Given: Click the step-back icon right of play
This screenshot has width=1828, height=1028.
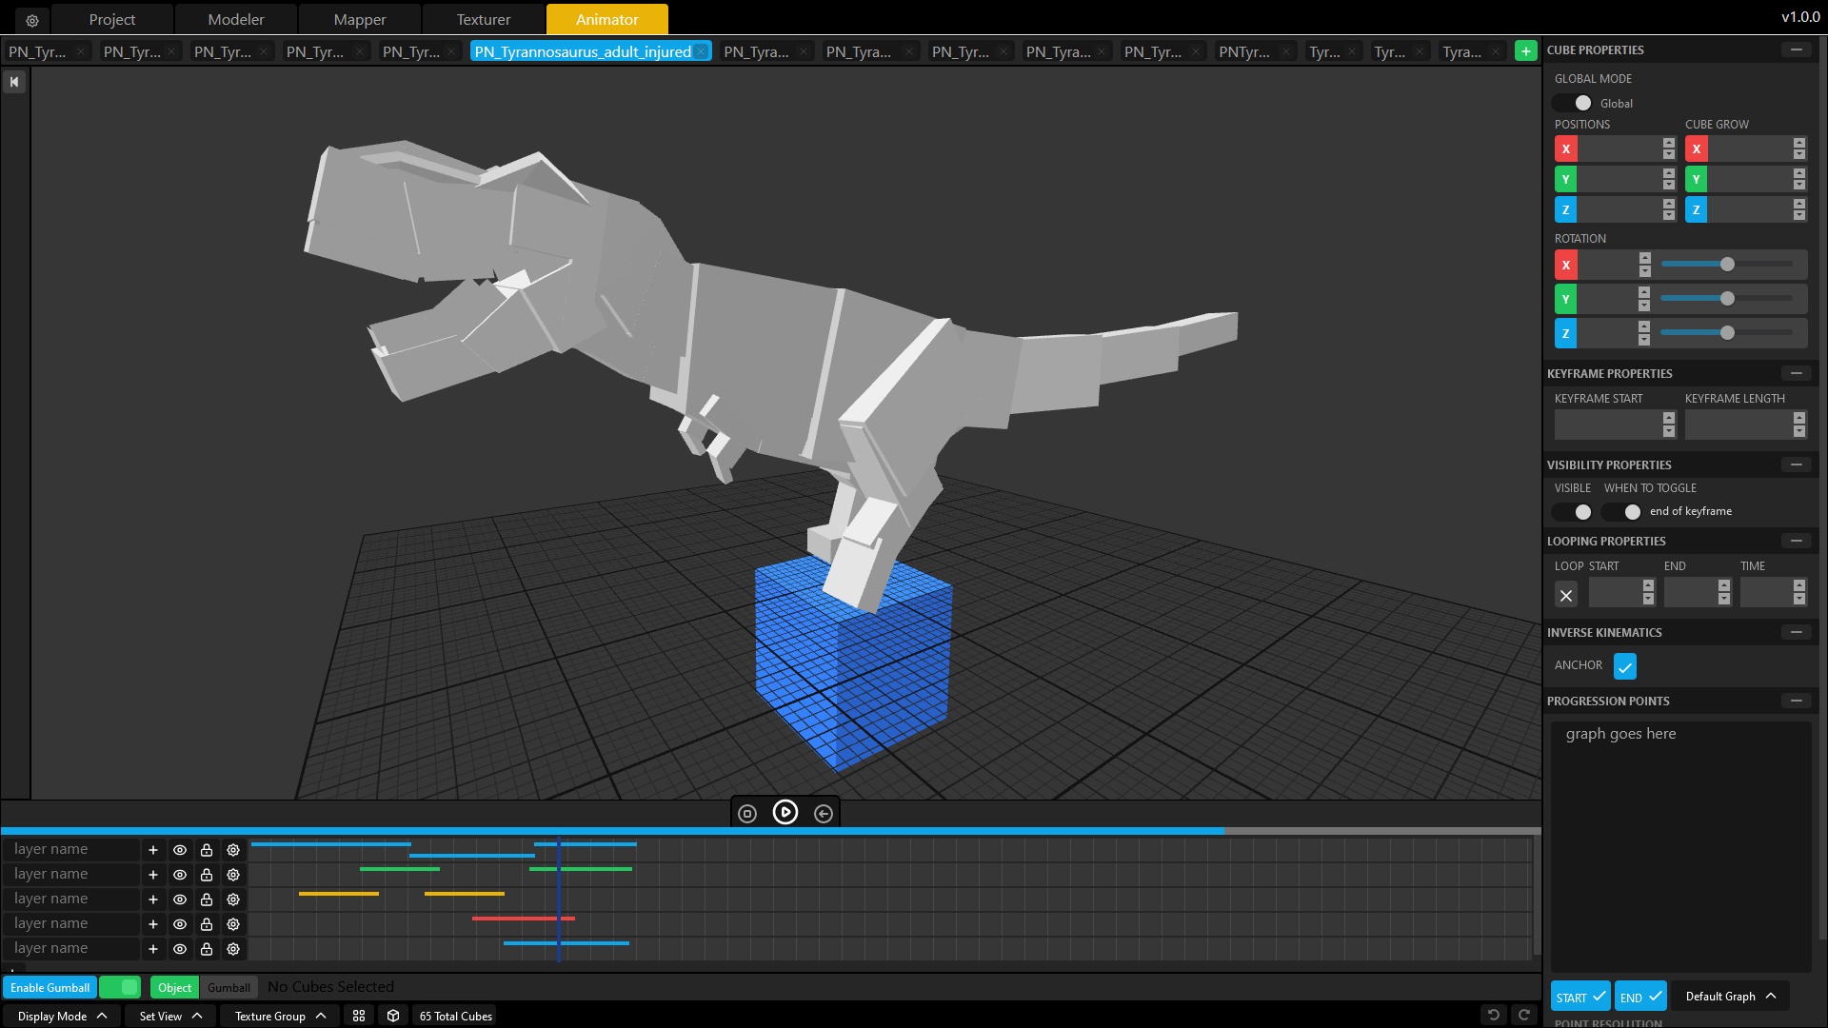Looking at the screenshot, I should pyautogui.click(x=824, y=813).
